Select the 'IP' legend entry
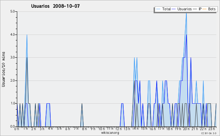This screenshot has height=136, width=220. pyautogui.click(x=197, y=9)
